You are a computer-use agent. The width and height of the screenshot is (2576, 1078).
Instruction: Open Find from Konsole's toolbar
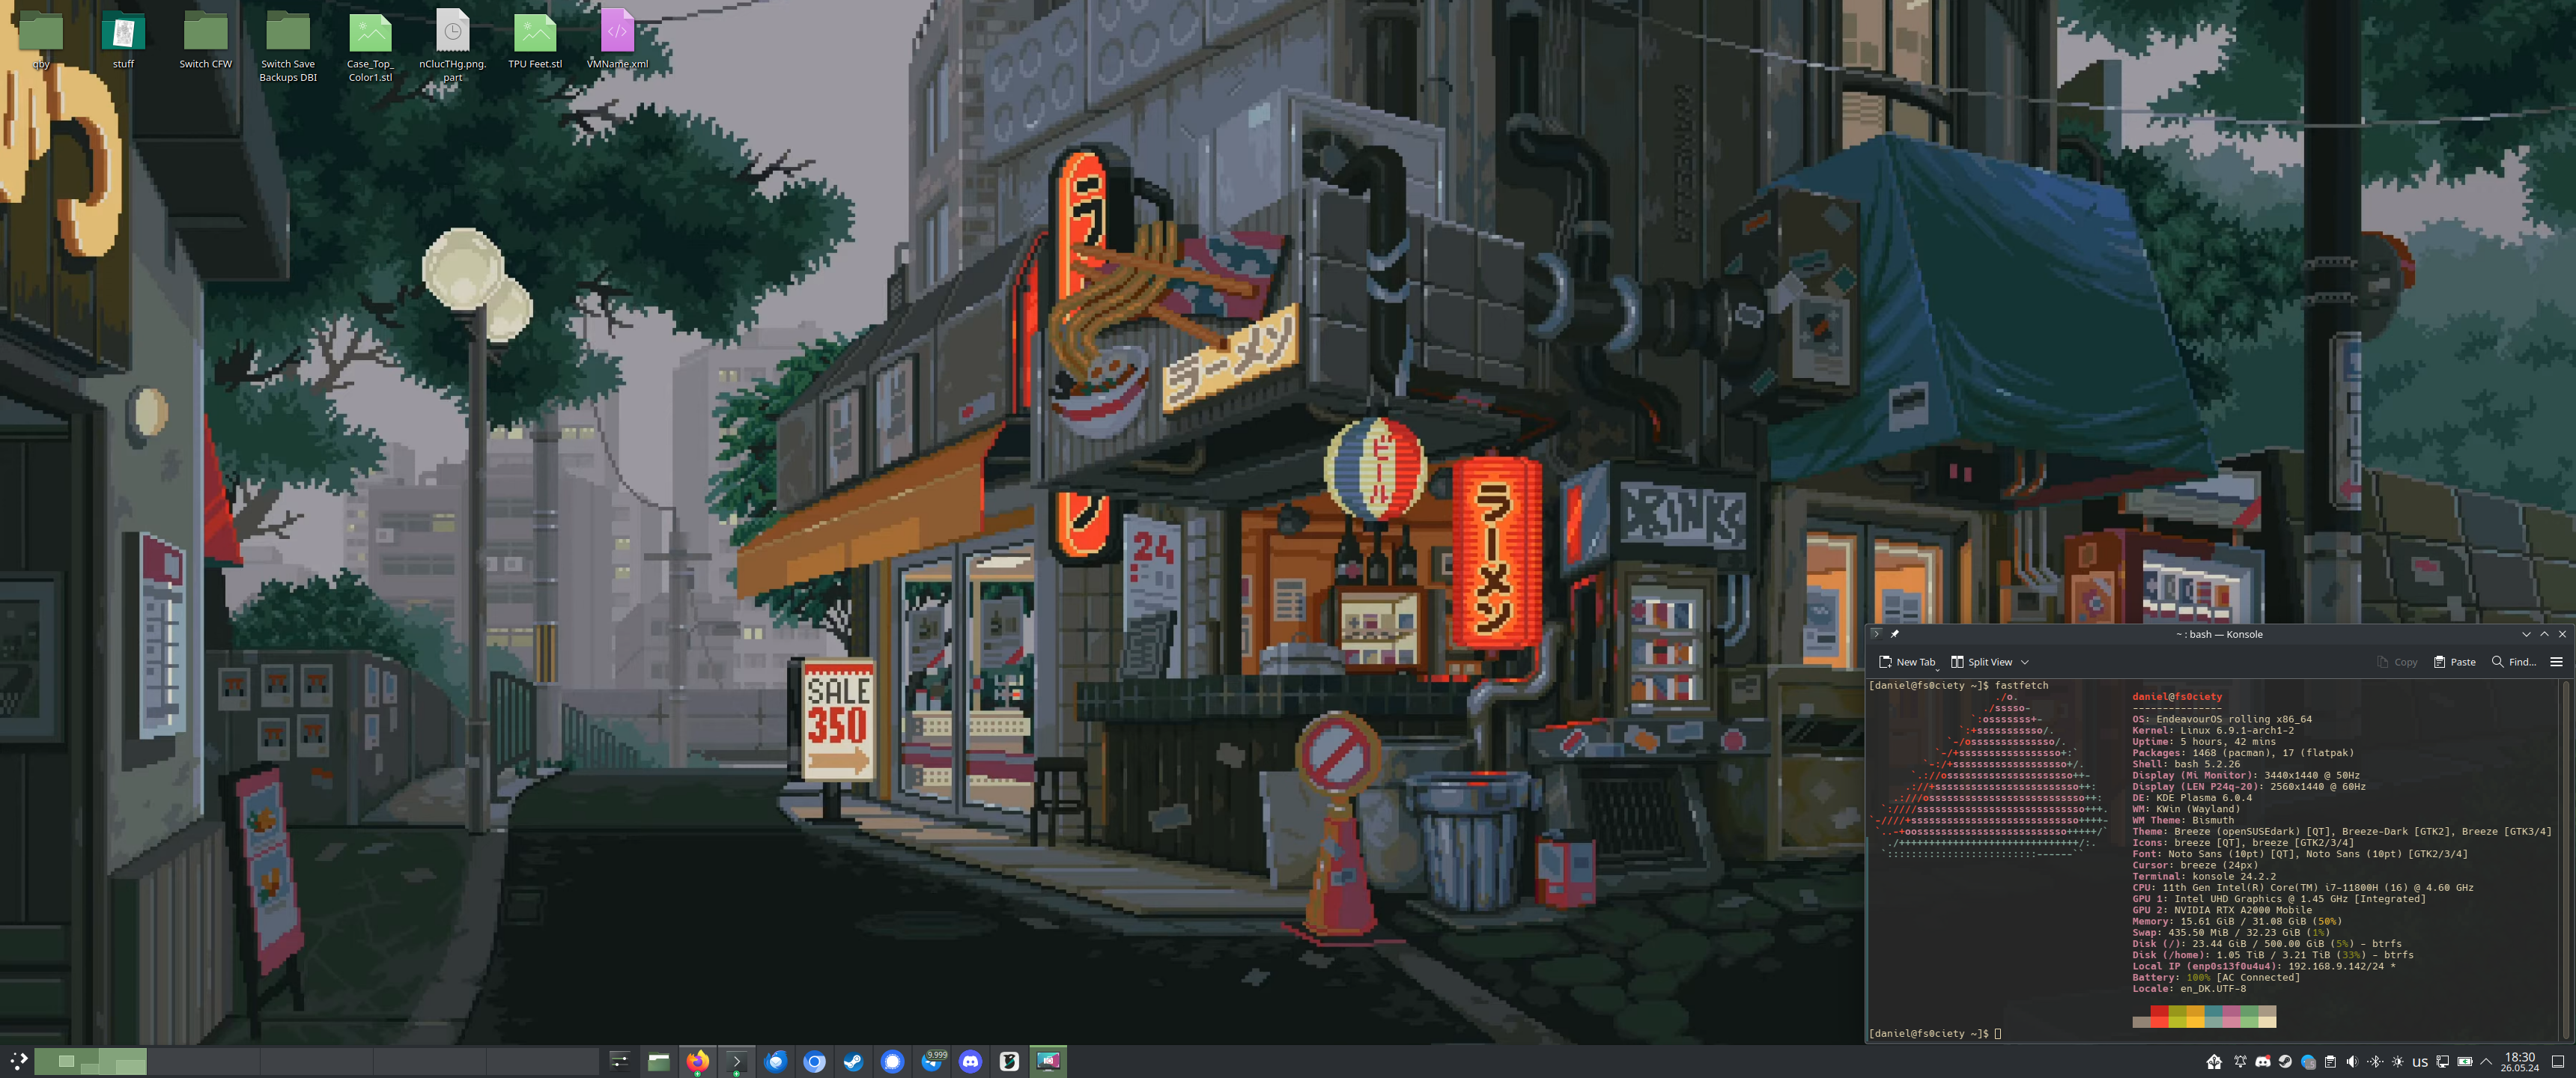[x=2512, y=661]
